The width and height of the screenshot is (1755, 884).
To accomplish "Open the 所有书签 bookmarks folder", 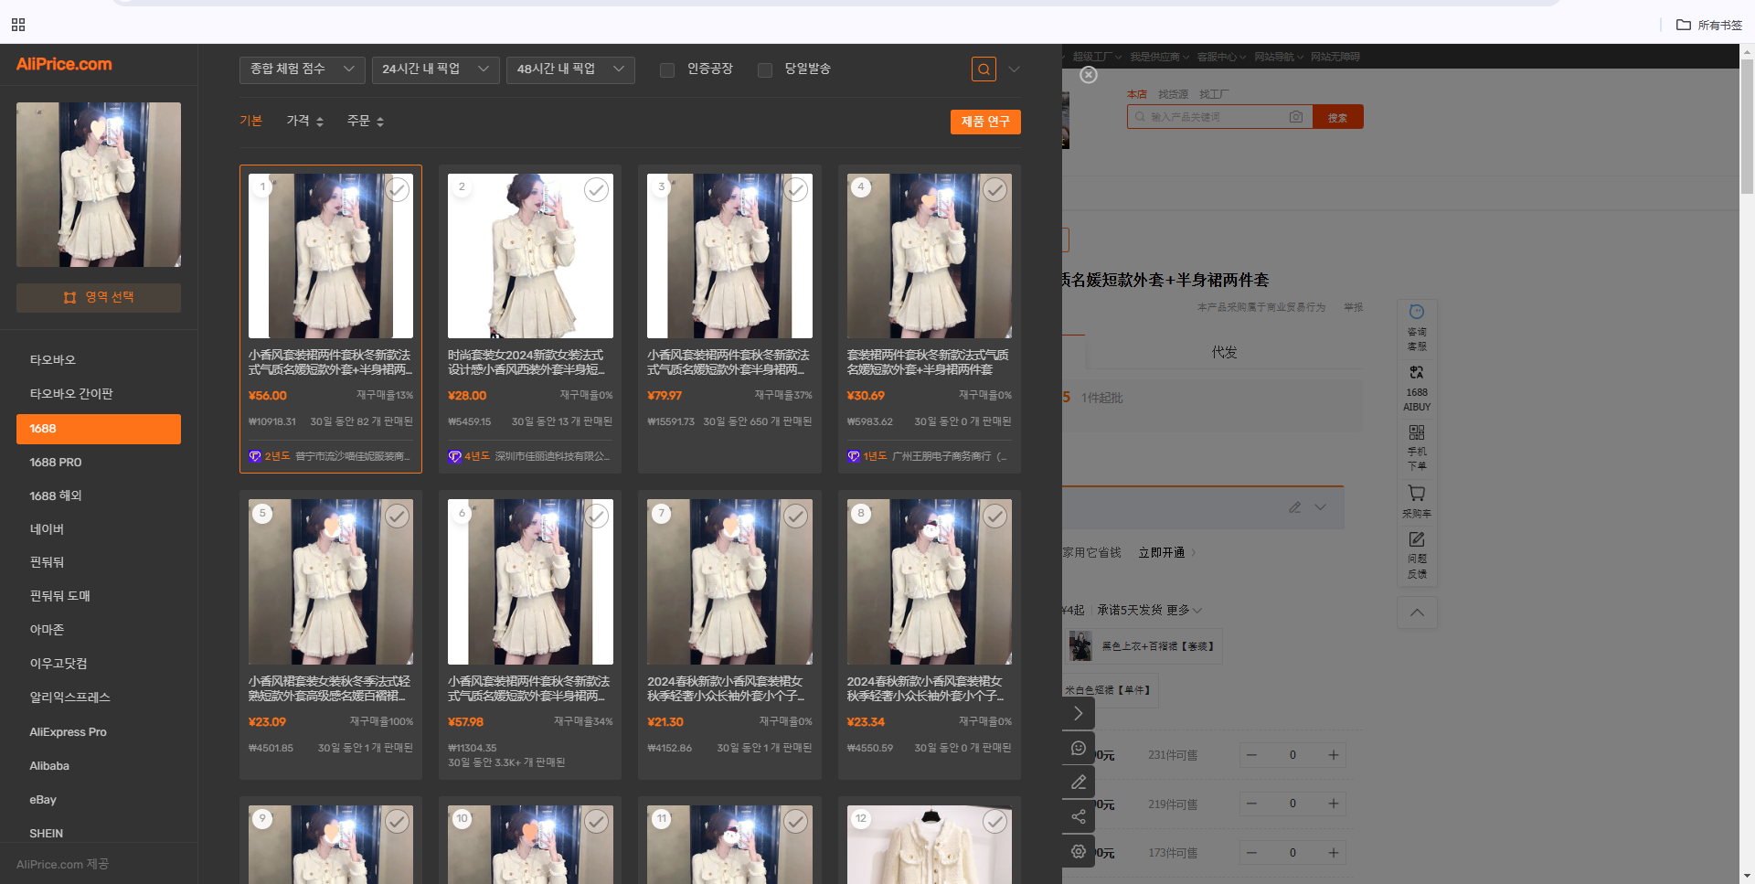I will tap(1709, 25).
